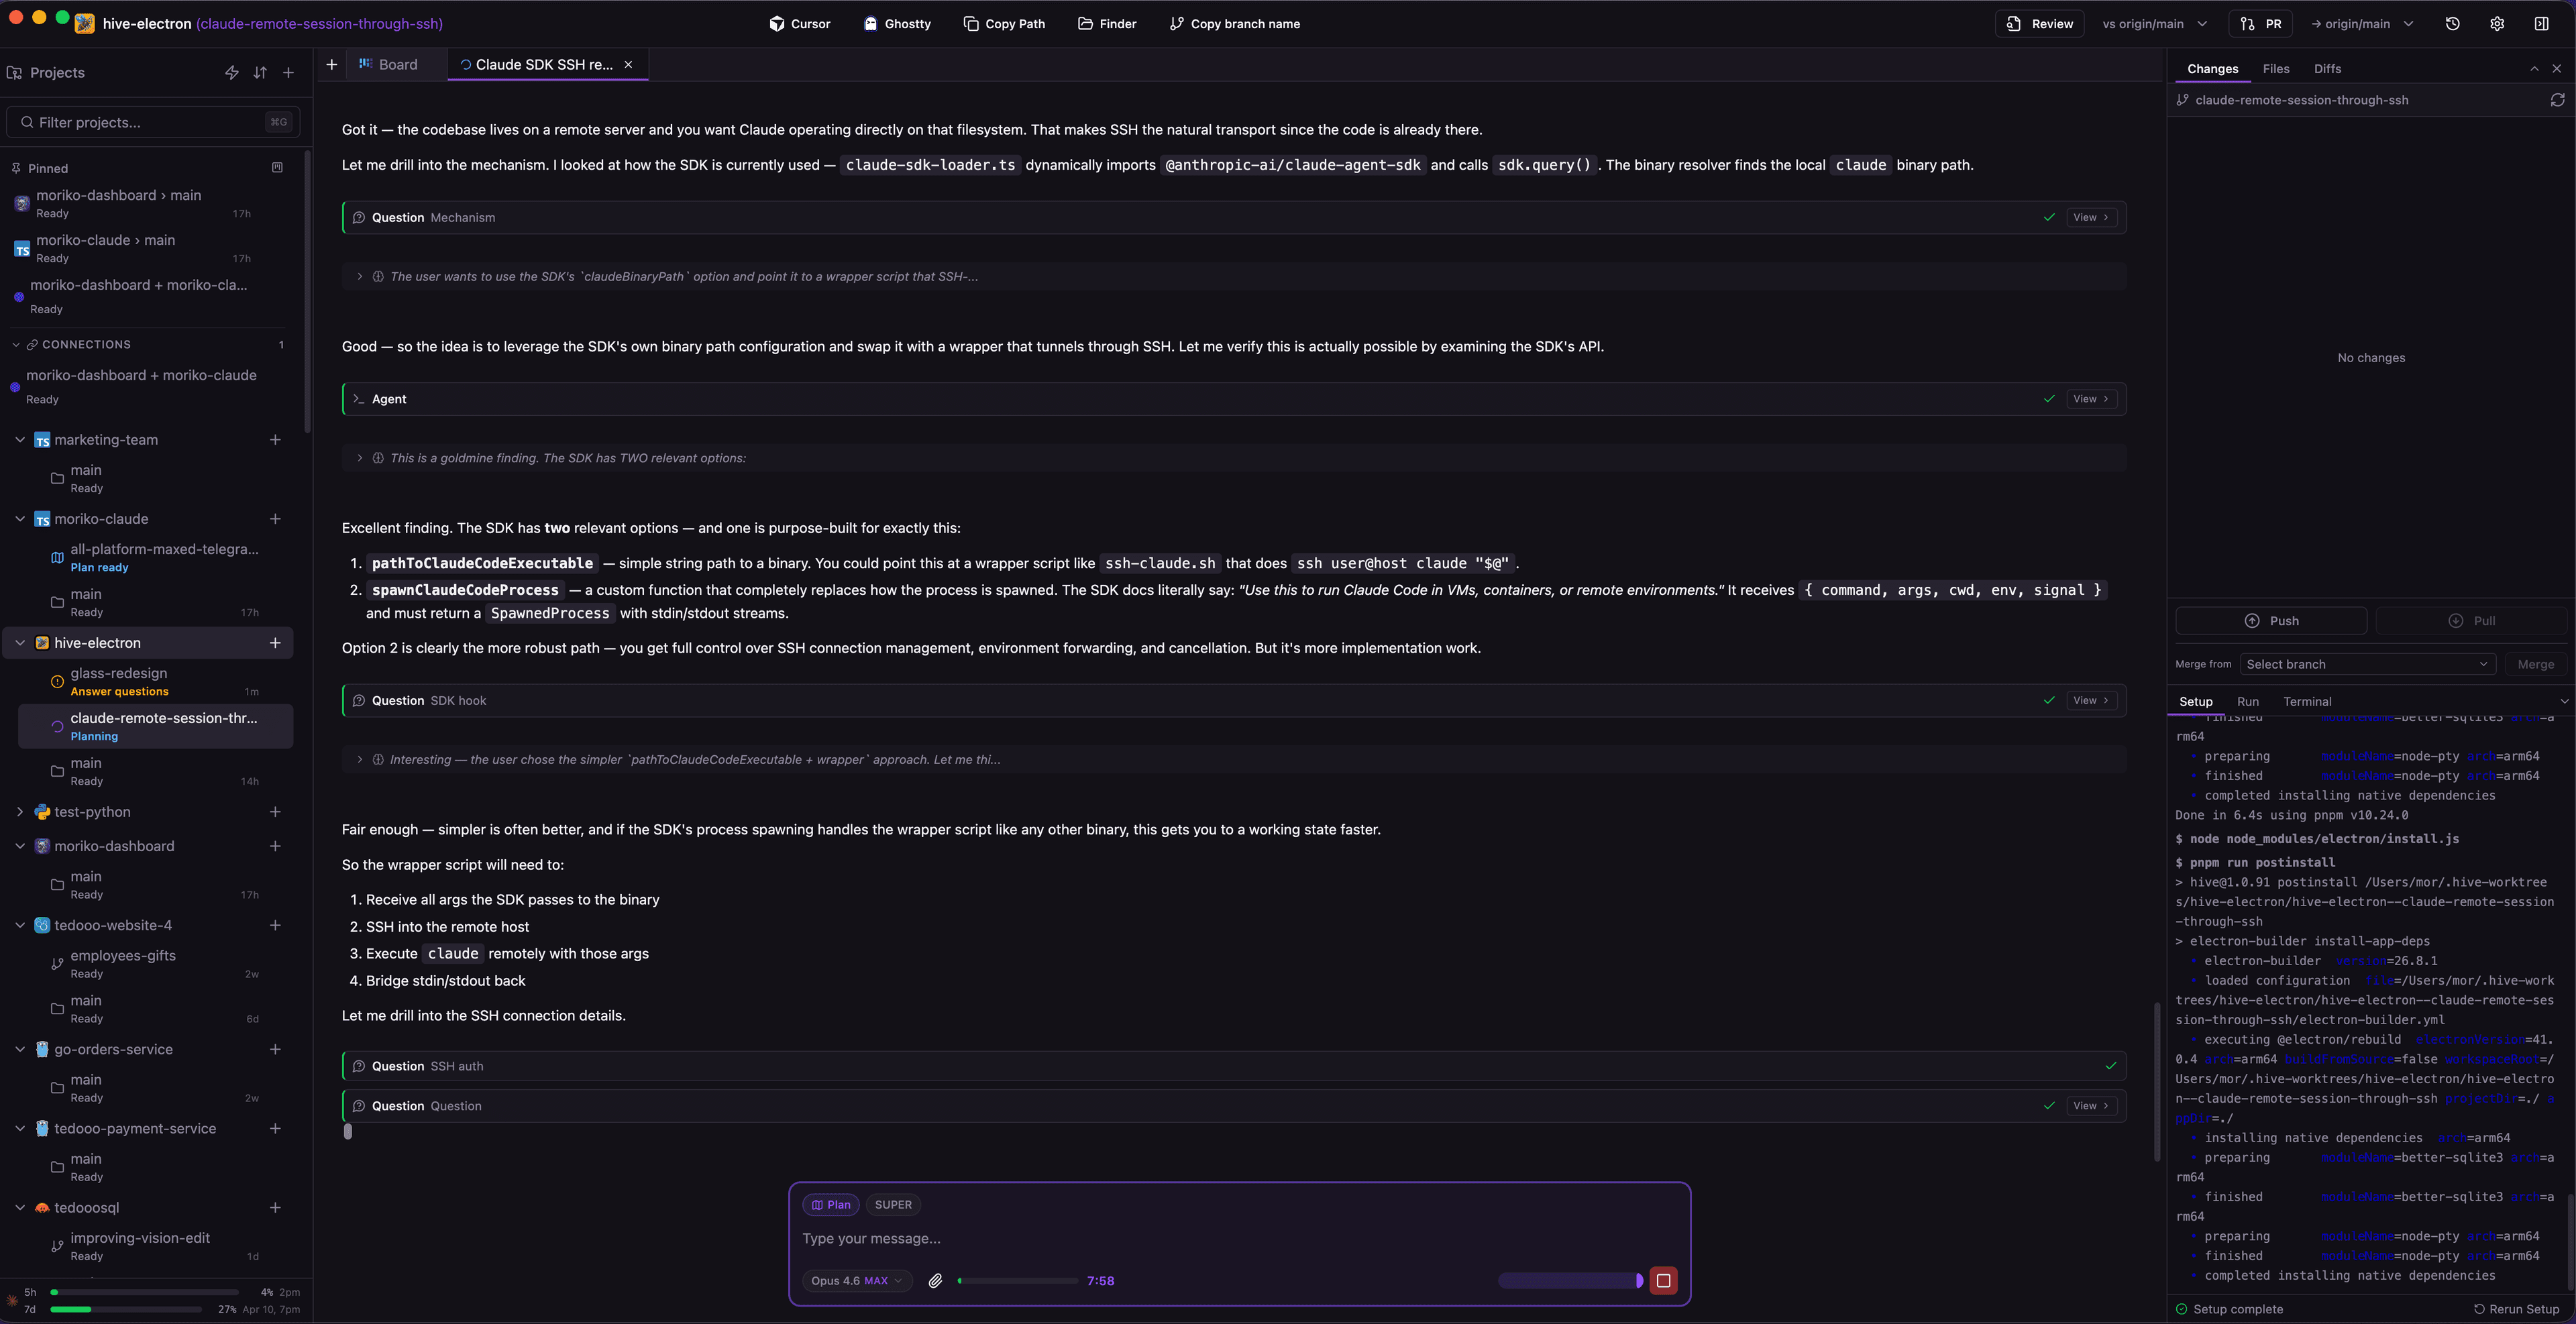Viewport: 2576px width, 1324px height.
Task: Open the settings gear icon
Action: (2496, 24)
